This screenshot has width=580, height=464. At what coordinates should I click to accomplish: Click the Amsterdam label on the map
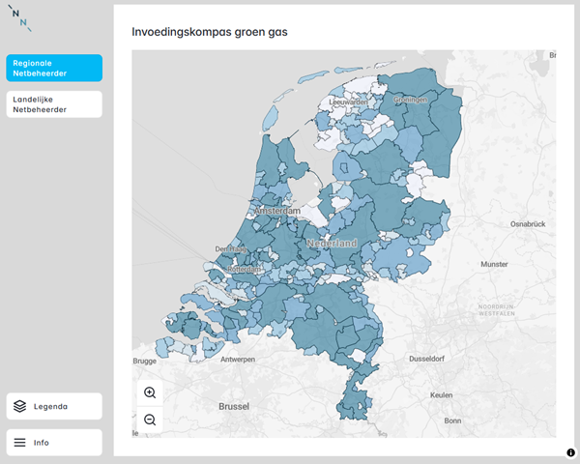click(278, 210)
